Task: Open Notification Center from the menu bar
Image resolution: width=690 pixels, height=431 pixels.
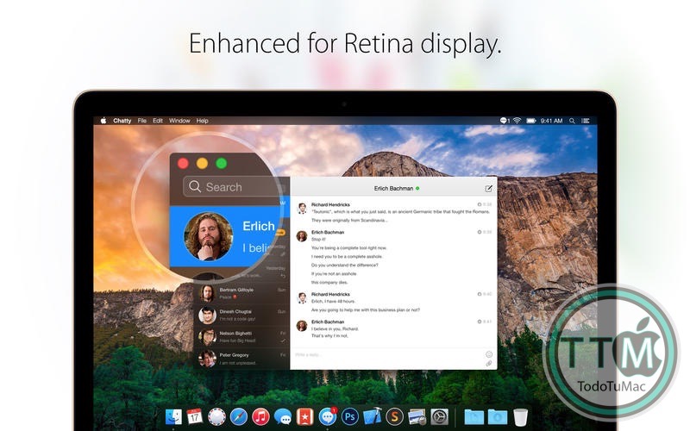Action: pos(586,121)
